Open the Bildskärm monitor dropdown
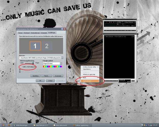The width and height of the screenshot is (159, 127). click(x=62, y=58)
